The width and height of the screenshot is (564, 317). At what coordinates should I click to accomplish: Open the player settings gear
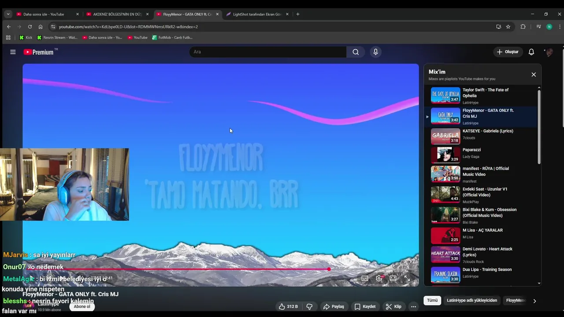(379, 278)
